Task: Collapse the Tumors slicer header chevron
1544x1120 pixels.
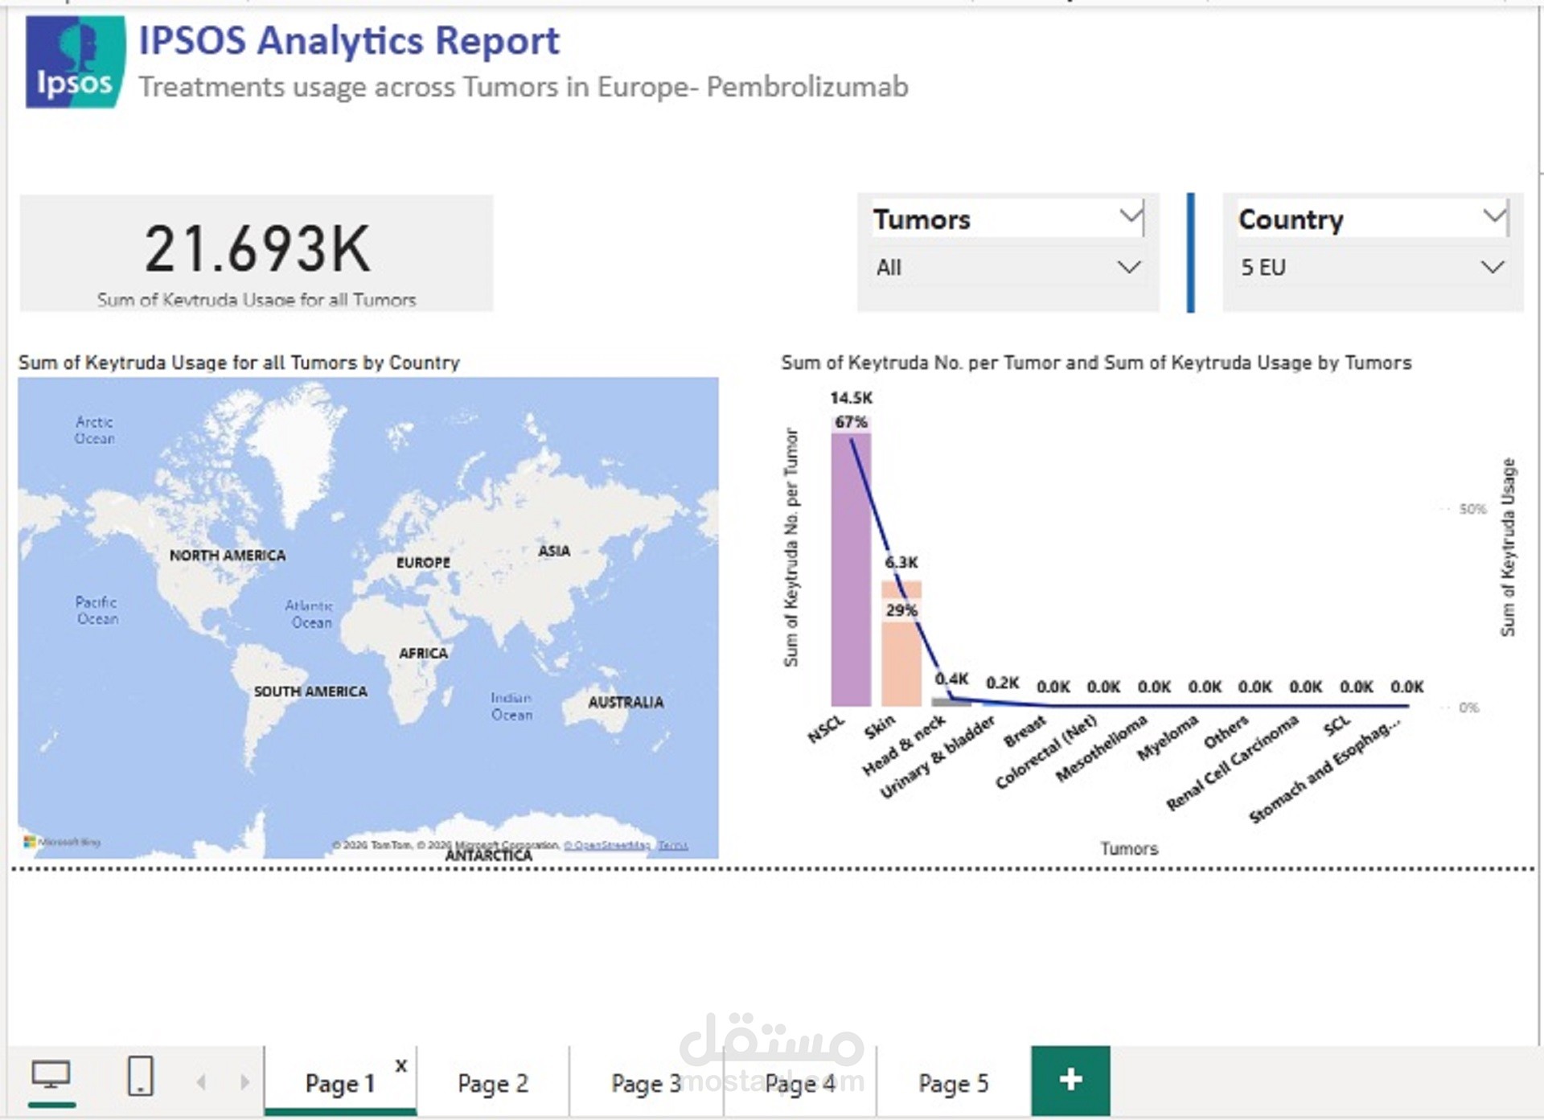Action: pos(1131,217)
